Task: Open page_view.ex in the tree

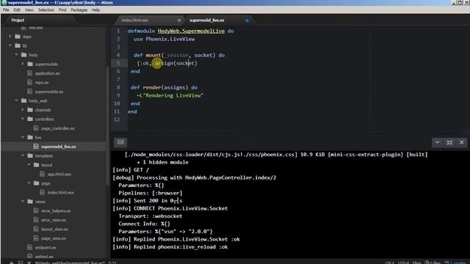Action: (54, 238)
